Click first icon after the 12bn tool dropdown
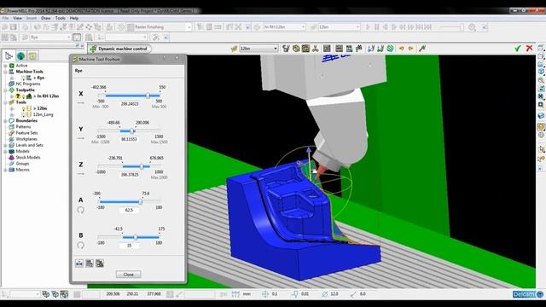Viewport: 546px width, 307px height. coord(286,49)
